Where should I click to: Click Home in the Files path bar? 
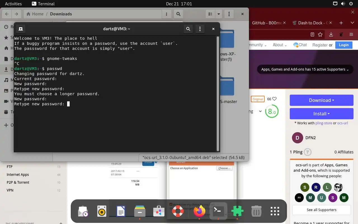pyautogui.click(x=35, y=14)
